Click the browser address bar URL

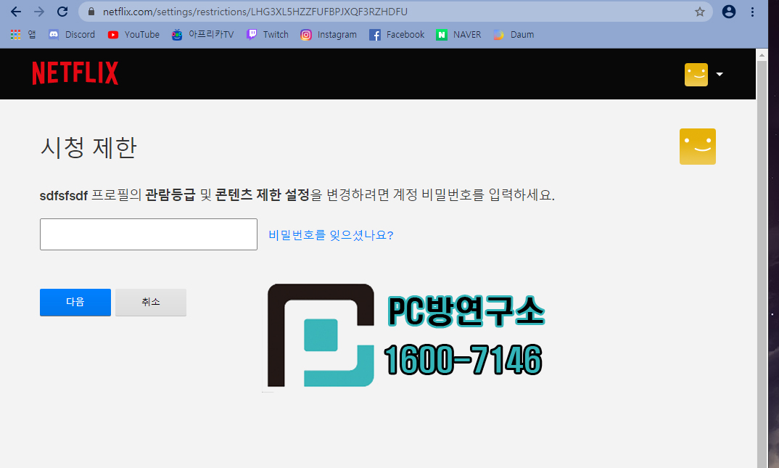pos(255,12)
